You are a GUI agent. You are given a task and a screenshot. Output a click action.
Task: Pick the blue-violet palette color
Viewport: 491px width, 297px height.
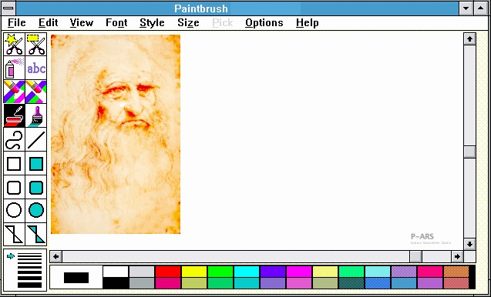(x=273, y=272)
